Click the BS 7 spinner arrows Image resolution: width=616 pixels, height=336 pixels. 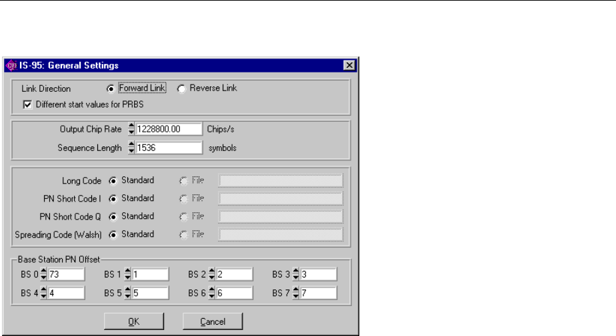(296, 293)
